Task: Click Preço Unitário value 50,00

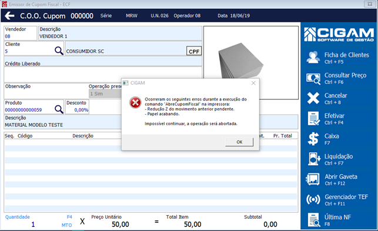Action: click(121, 225)
